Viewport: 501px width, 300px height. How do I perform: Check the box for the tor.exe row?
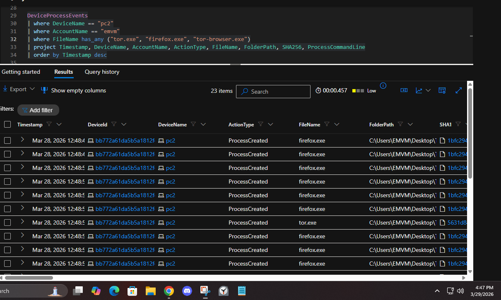[7, 223]
